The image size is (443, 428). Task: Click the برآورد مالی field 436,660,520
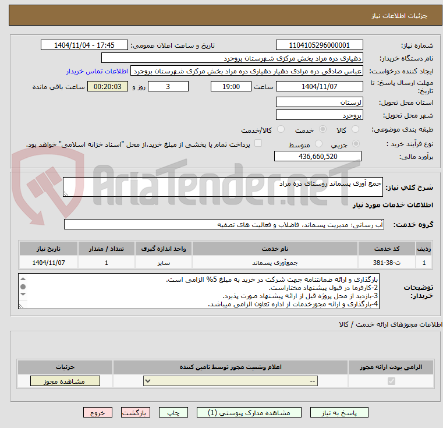pos(318,156)
